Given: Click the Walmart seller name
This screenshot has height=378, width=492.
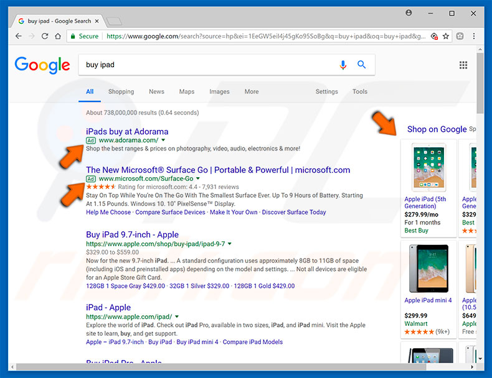Looking at the screenshot, I should point(416,324).
